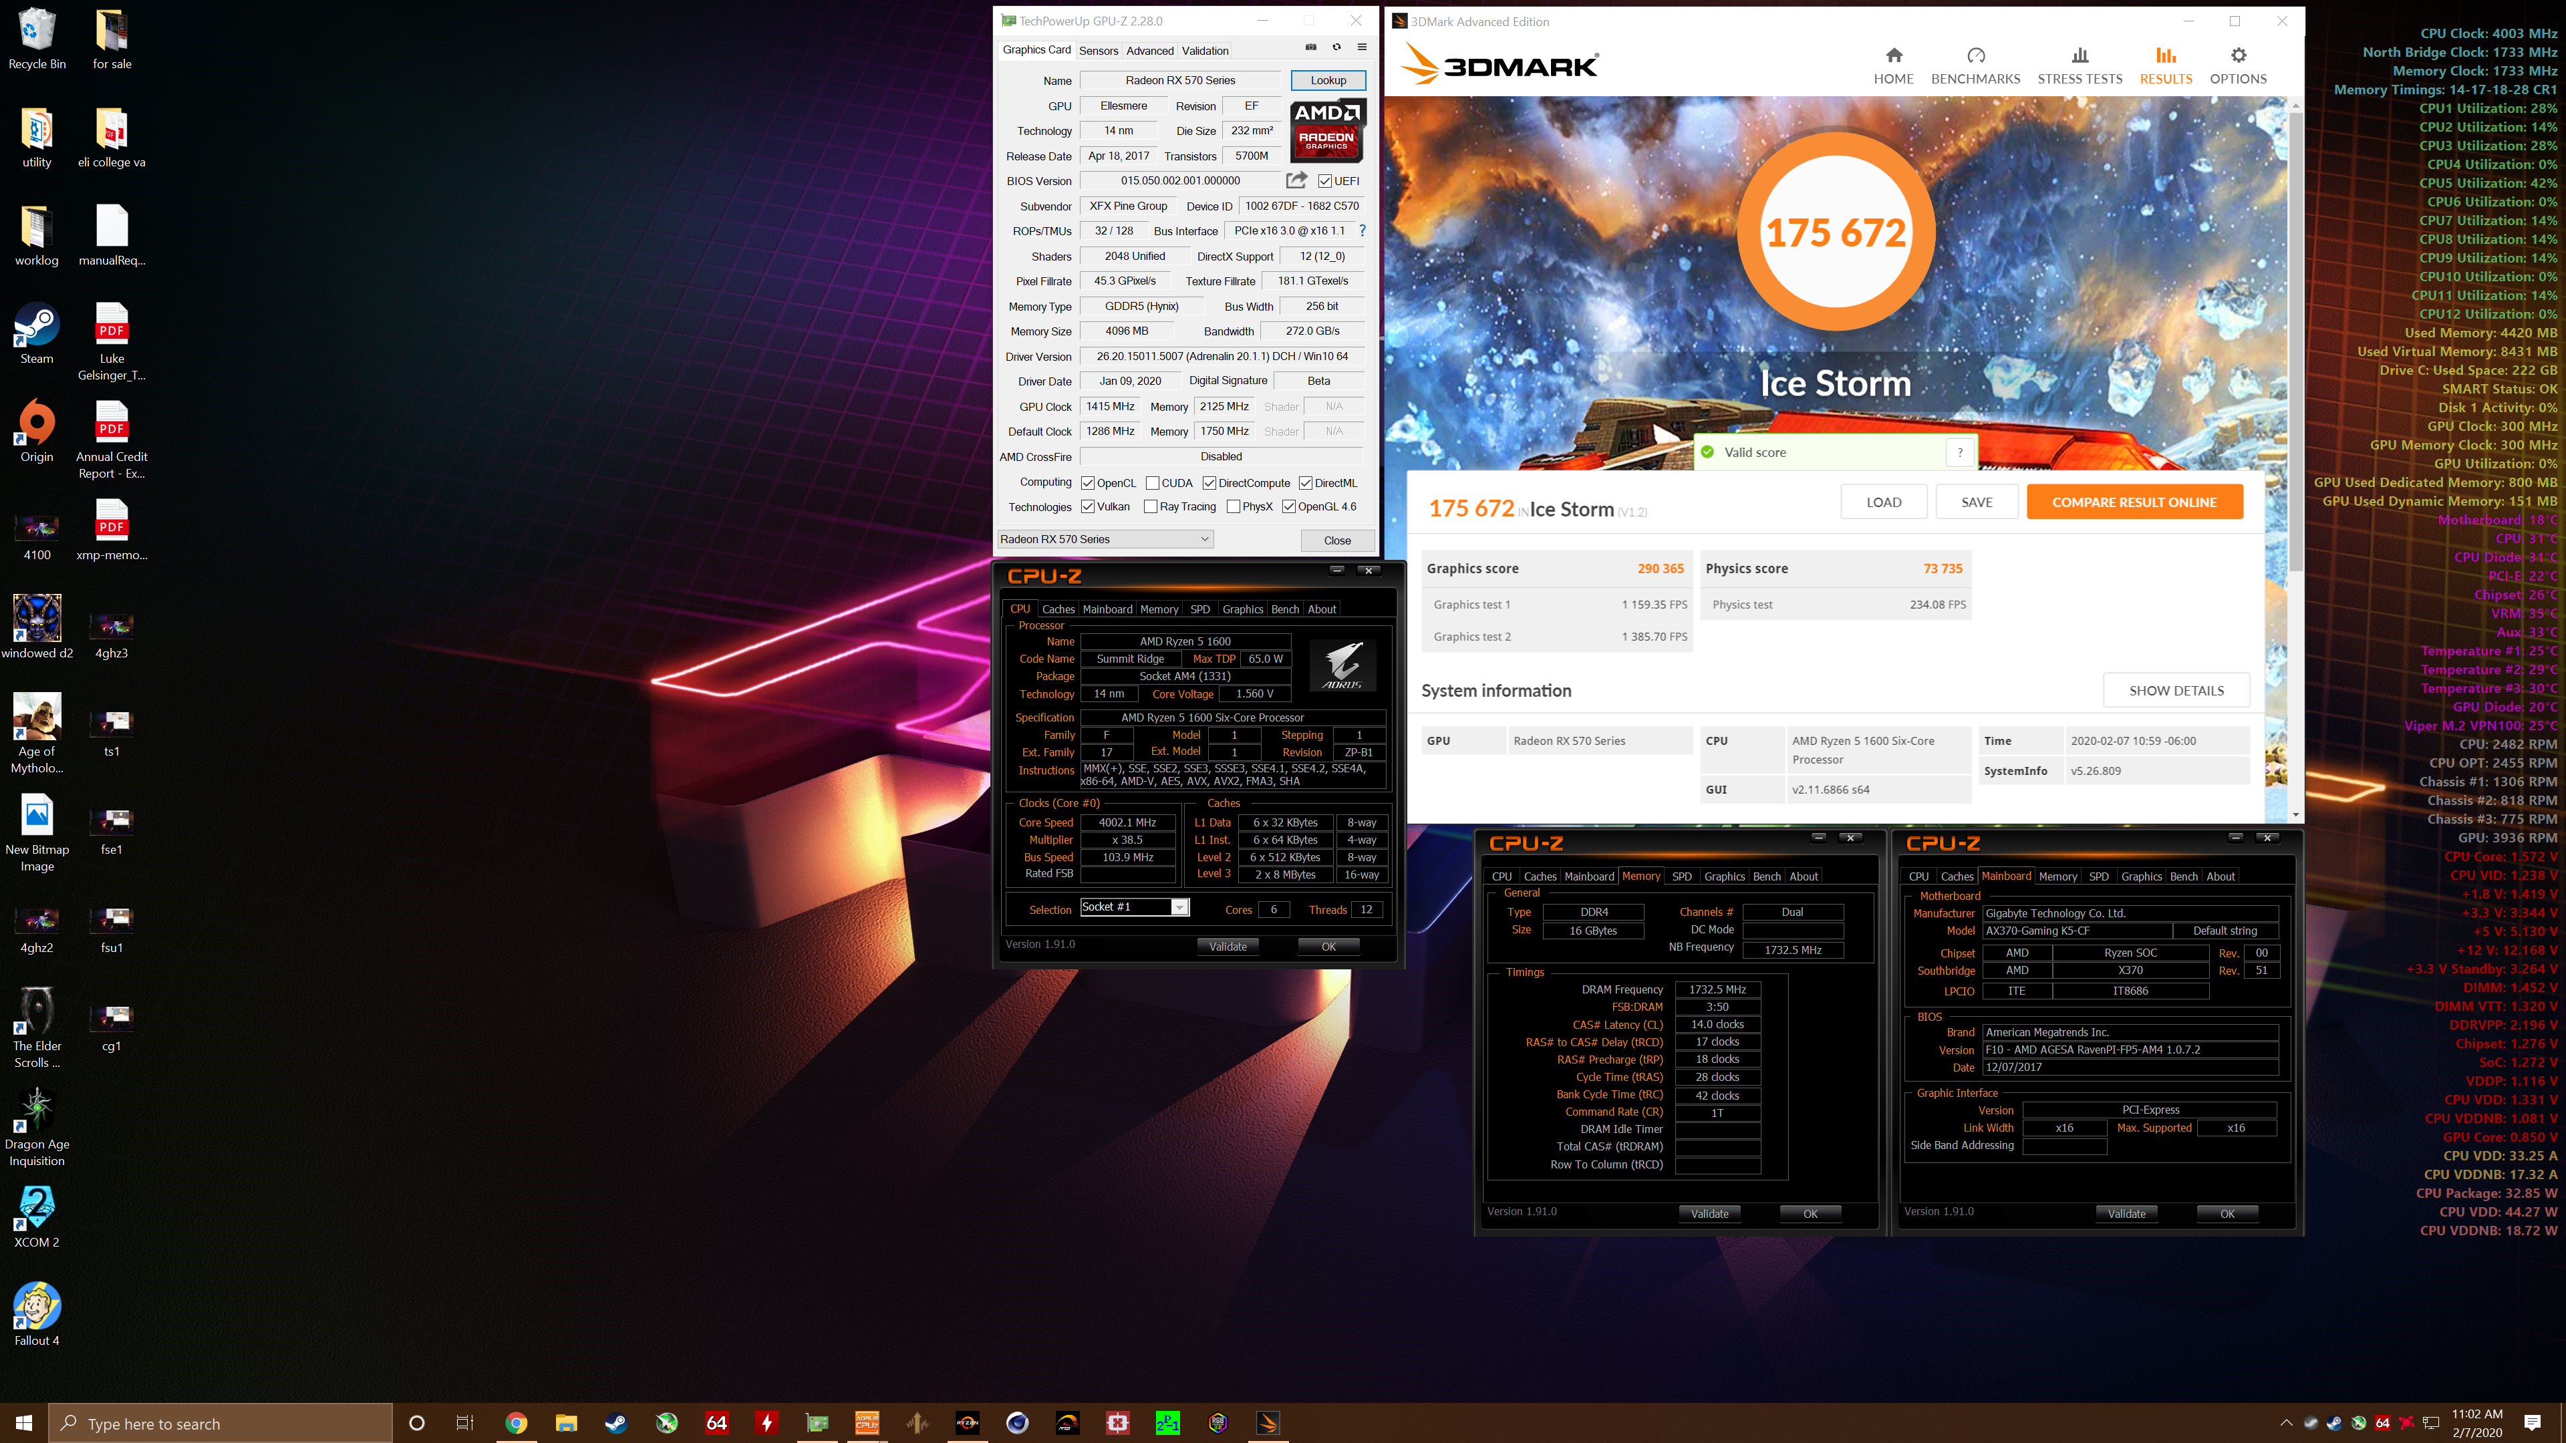The image size is (2566, 1443).
Task: Open the Windows Start menu
Action: point(24,1423)
